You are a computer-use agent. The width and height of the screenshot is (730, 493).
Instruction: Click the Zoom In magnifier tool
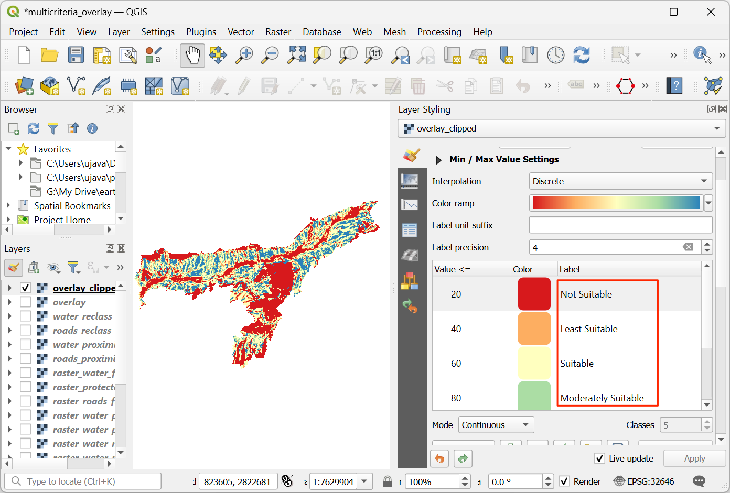tap(244, 55)
